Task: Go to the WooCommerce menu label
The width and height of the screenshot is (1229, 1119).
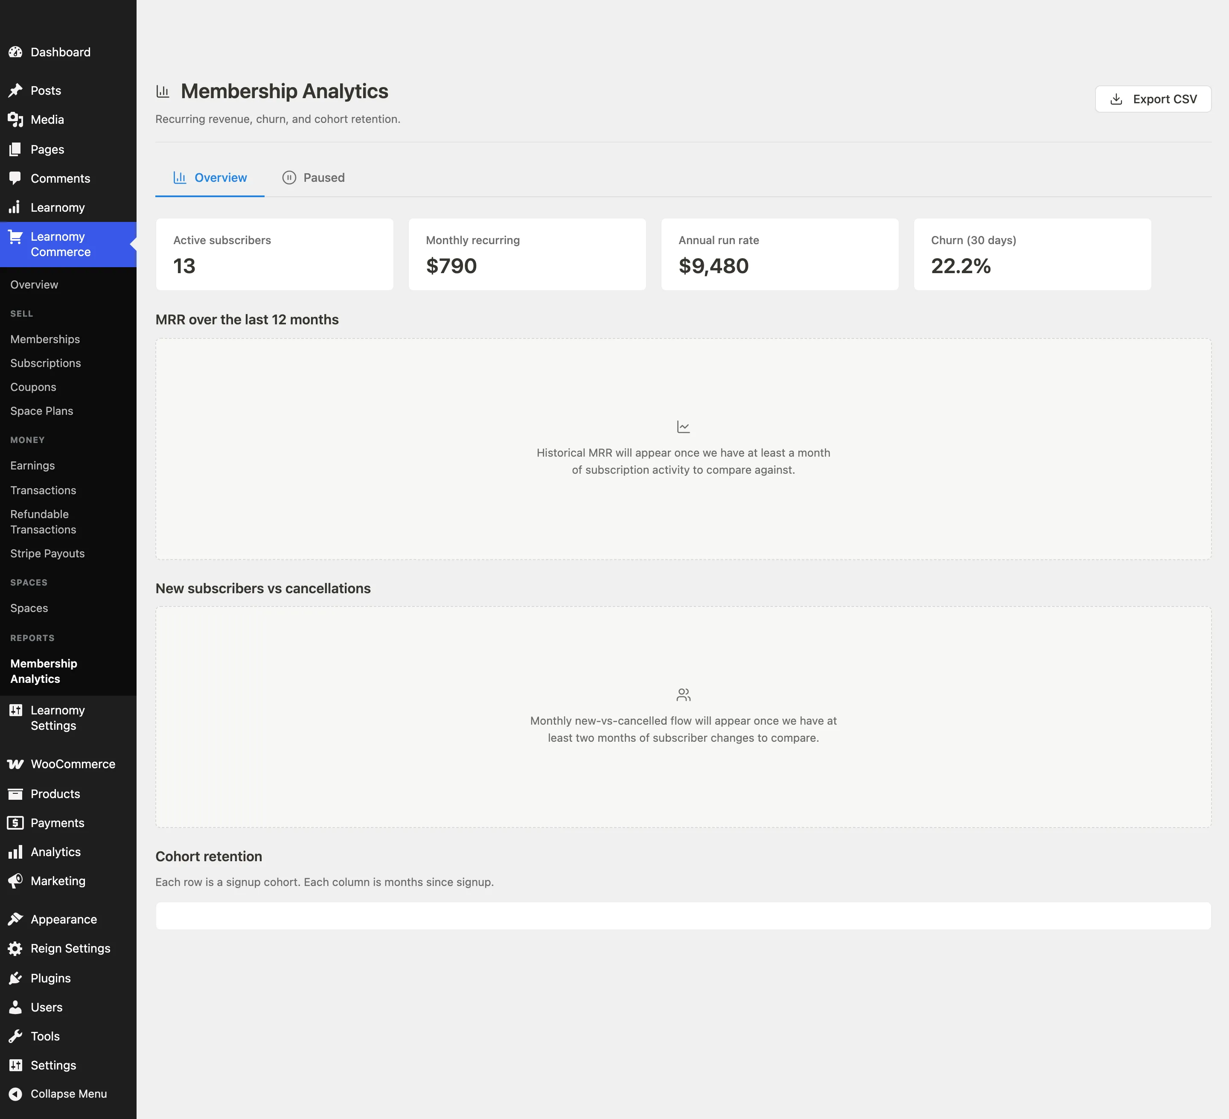Action: (x=73, y=764)
